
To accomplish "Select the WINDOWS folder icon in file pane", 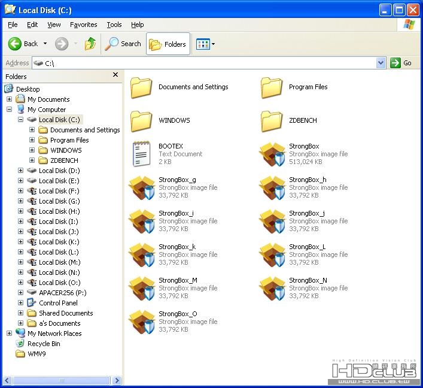I will [x=141, y=121].
